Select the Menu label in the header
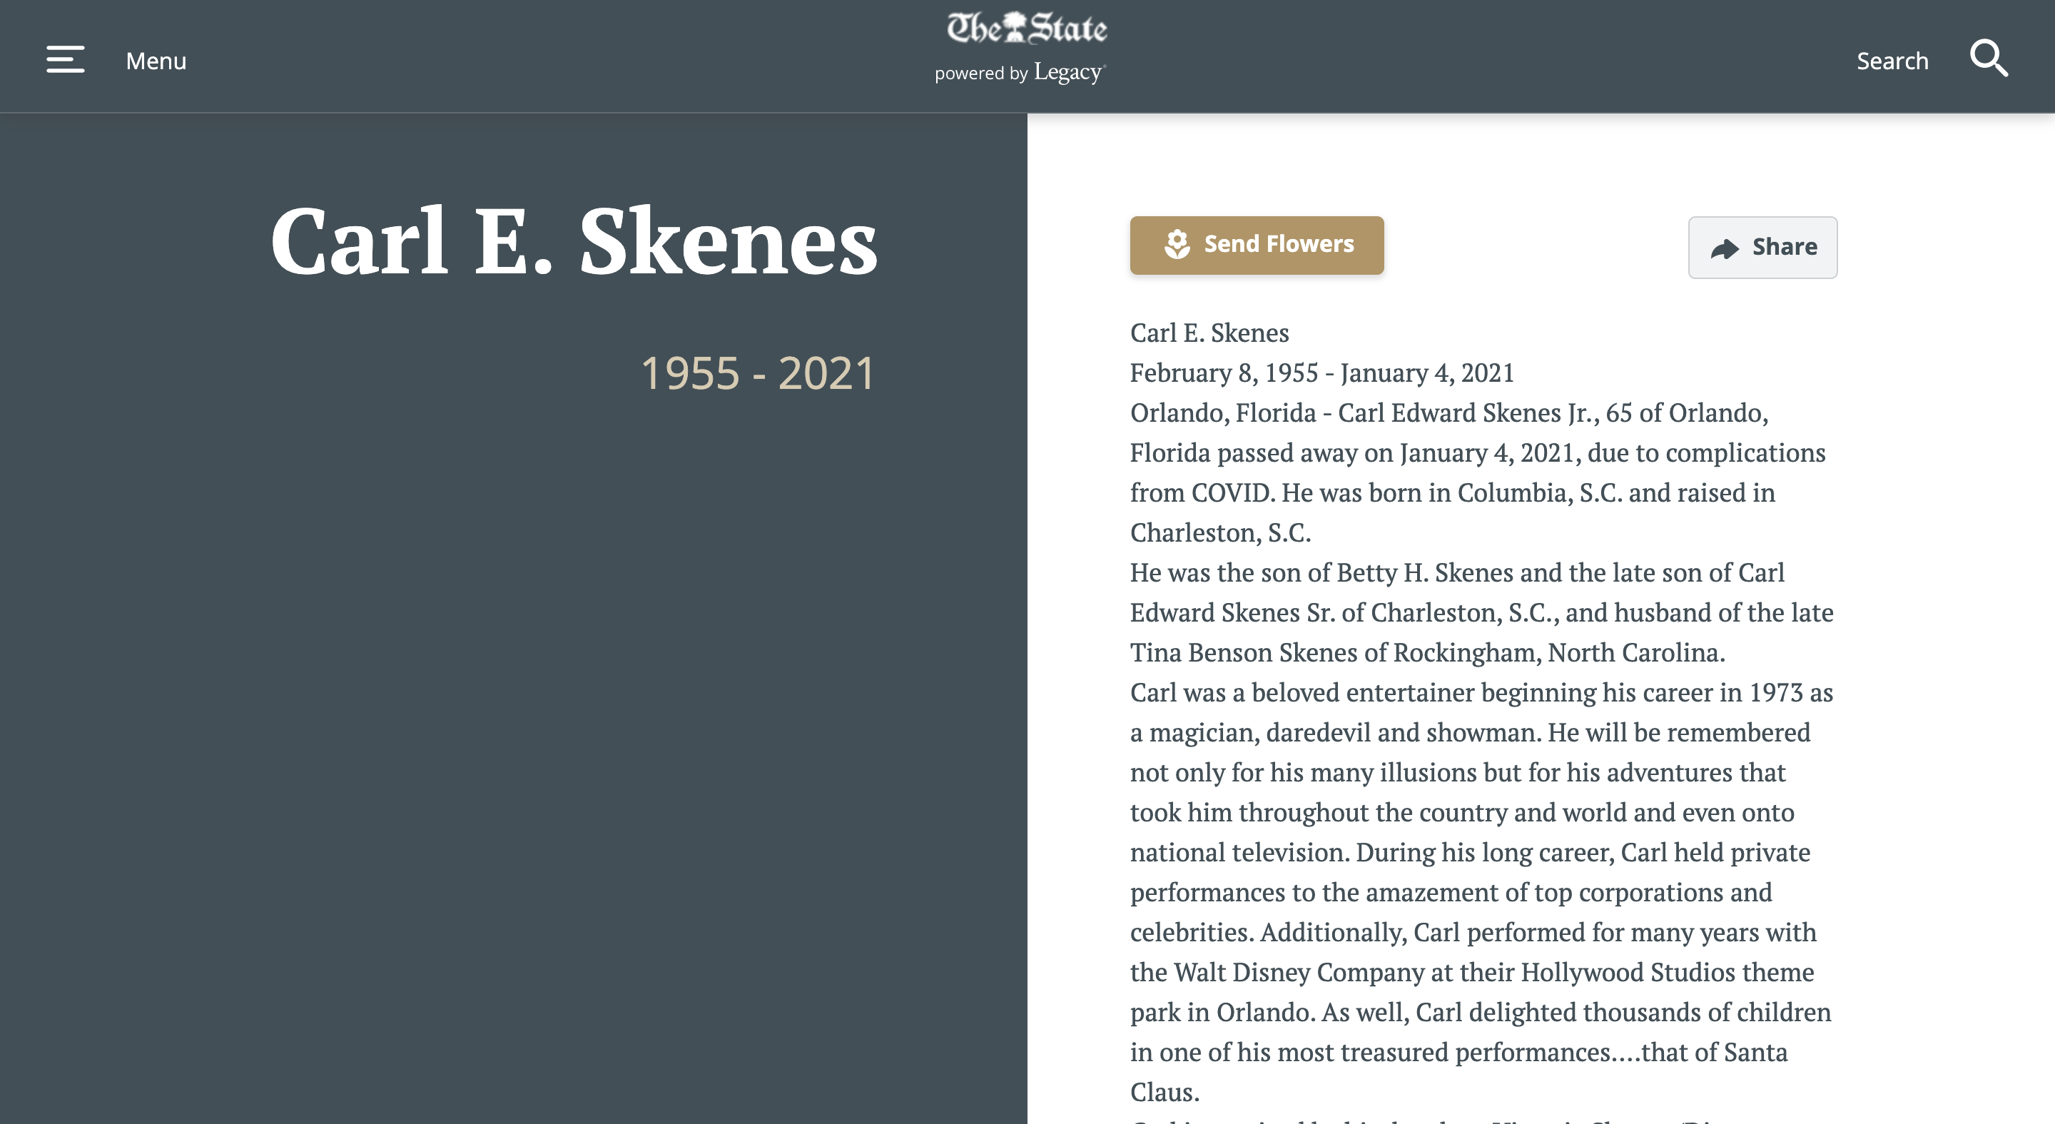The image size is (2055, 1124). pyautogui.click(x=156, y=61)
